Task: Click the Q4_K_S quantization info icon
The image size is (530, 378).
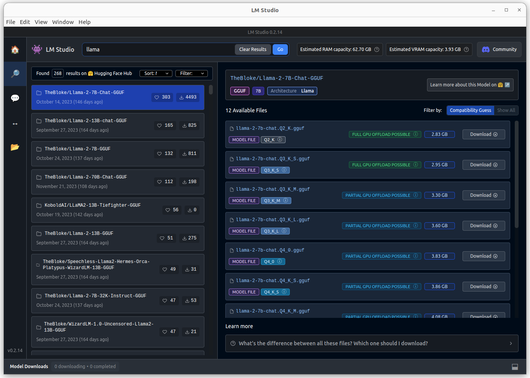Action: point(284,292)
